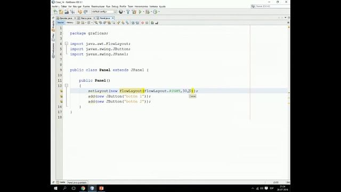
Task: Click the Redo toolbar icon
Action: coord(86,12)
